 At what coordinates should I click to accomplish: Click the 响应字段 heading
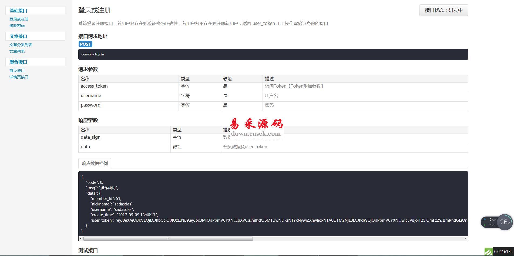click(x=88, y=121)
